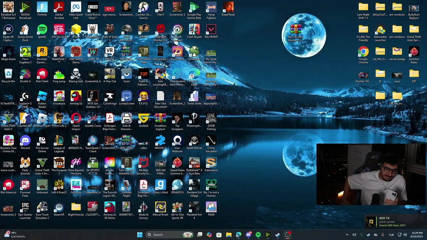The width and height of the screenshot is (427, 240).
Task: Open the Meta Quest Link shortcut
Action: [x=76, y=11]
